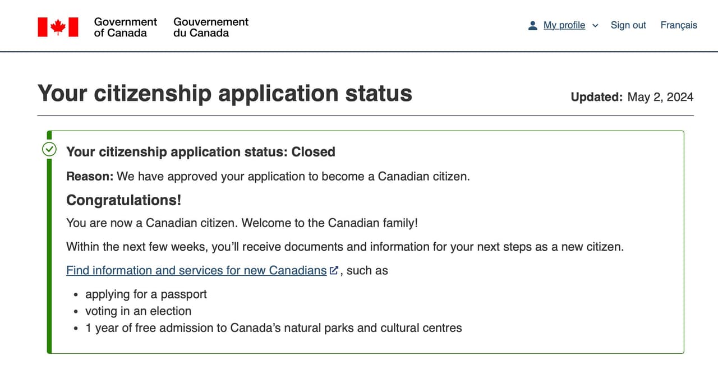This screenshot has width=718, height=383.
Task: Click the applying for a passport bullet
Action: 146,294
